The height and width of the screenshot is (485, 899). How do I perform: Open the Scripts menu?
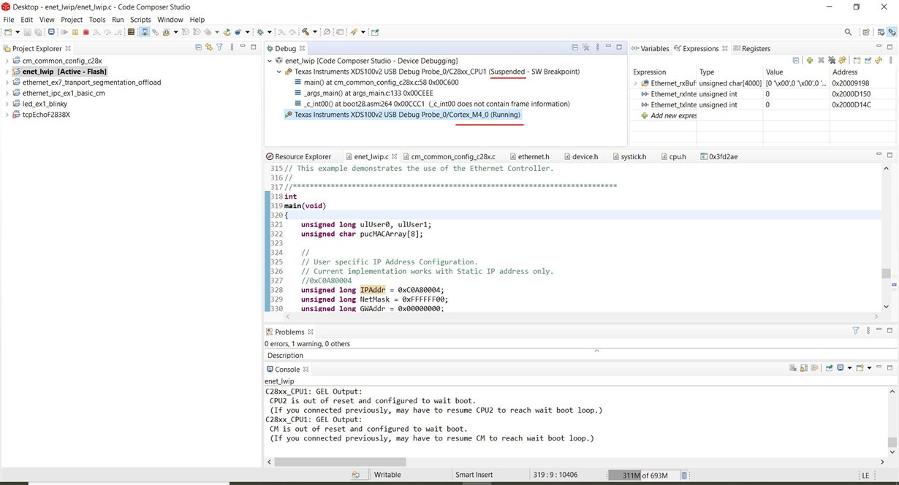click(140, 19)
